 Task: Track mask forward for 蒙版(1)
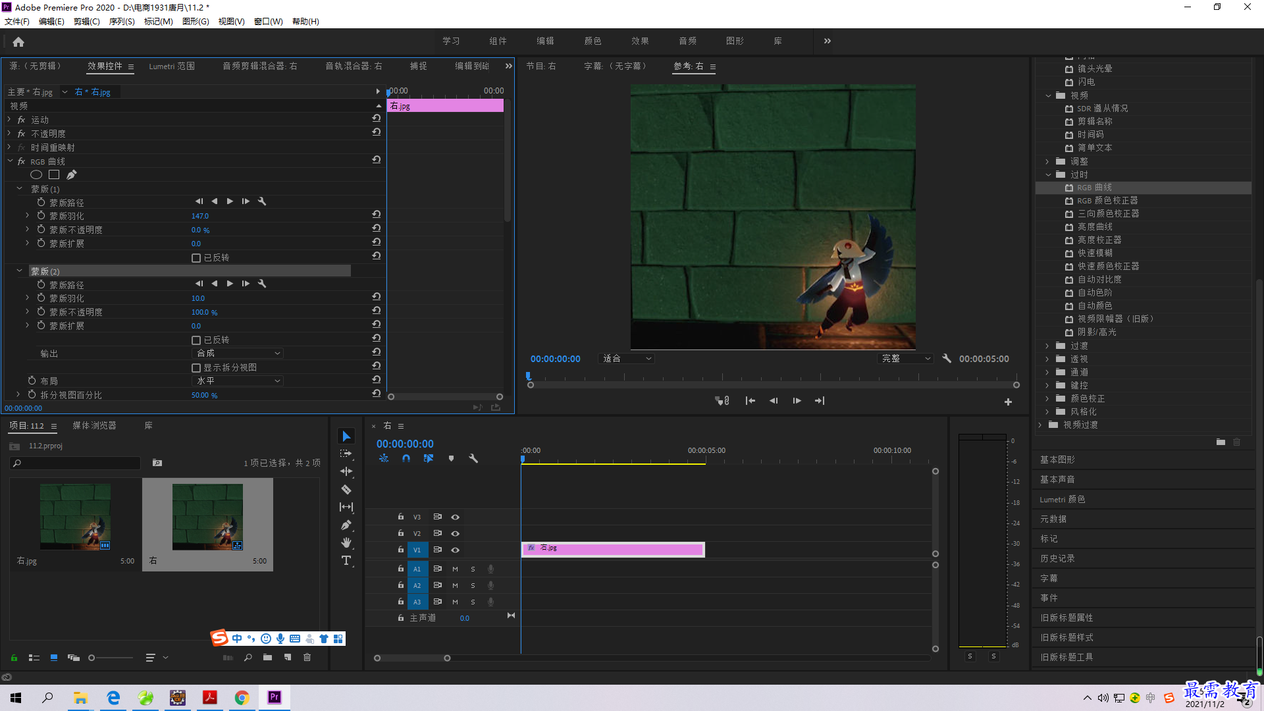[x=230, y=201]
